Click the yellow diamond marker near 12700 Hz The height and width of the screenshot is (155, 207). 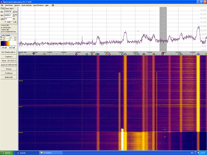pyautogui.click(x=44, y=54)
